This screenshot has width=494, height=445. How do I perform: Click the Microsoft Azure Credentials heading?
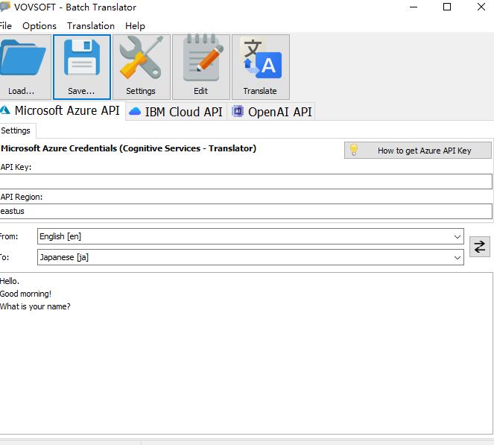(x=128, y=148)
